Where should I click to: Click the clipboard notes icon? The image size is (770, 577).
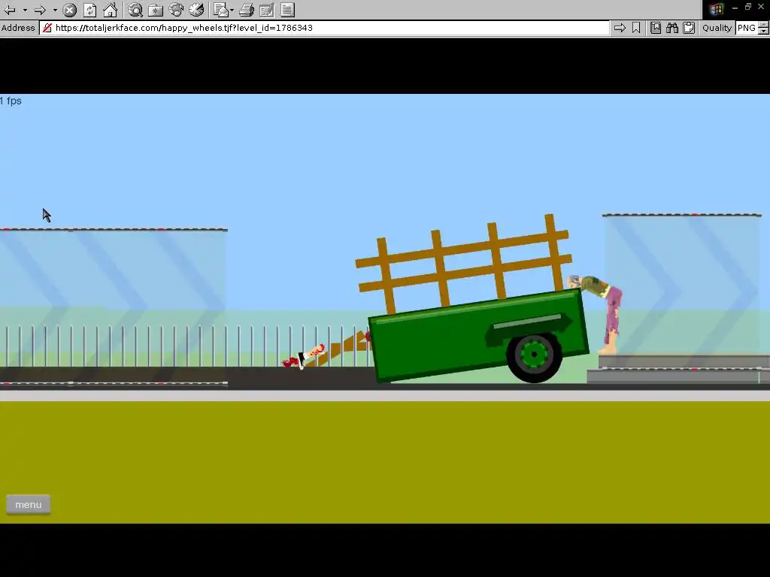(689, 28)
